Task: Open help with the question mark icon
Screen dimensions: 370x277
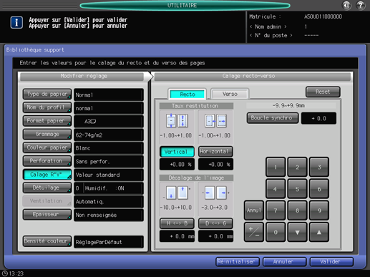Action: (361, 5)
